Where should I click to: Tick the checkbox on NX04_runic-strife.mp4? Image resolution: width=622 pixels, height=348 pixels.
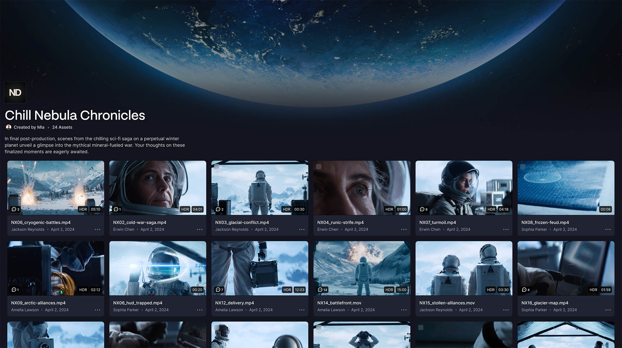319,167
